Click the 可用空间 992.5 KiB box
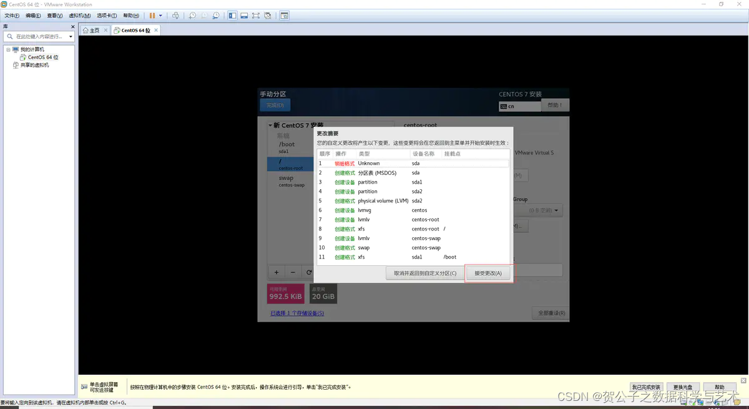This screenshot has height=409, width=749. click(x=286, y=293)
